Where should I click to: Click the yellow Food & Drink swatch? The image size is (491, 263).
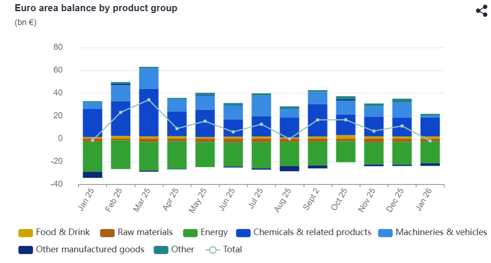[x=25, y=232]
